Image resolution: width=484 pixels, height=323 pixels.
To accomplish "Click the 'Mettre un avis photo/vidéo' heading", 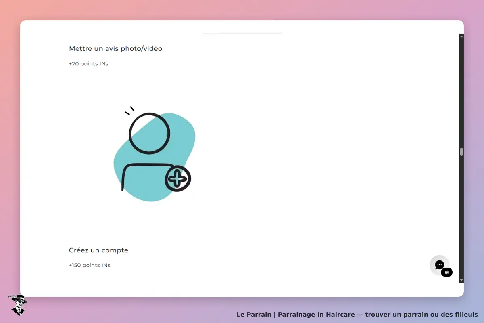I will coord(116,48).
